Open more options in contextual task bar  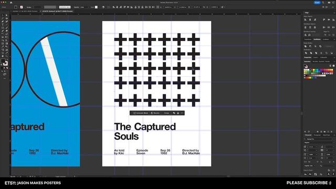(182, 113)
